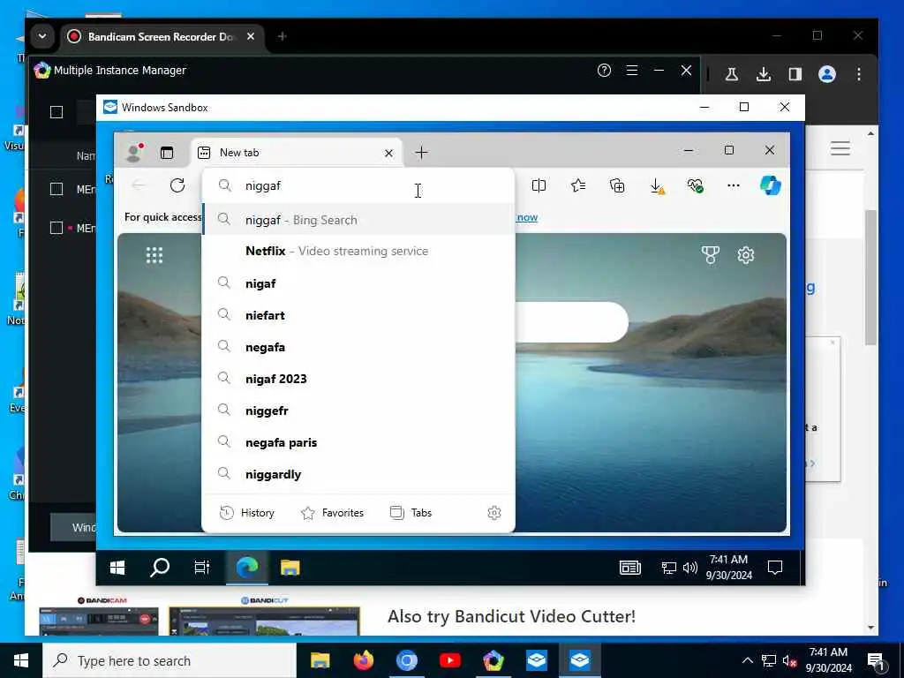Select 'niefart' search suggestion

358,315
